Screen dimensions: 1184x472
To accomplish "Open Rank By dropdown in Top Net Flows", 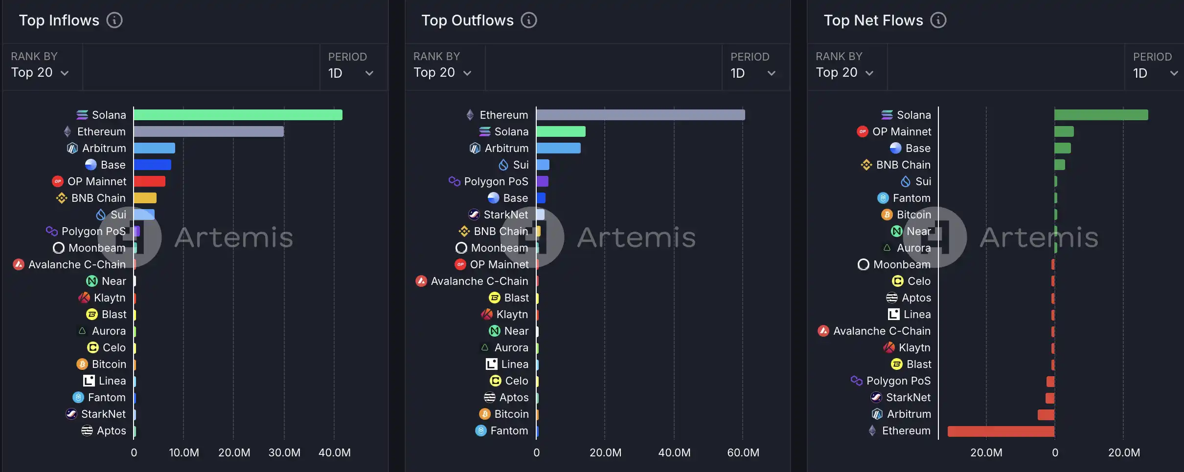I will 845,73.
